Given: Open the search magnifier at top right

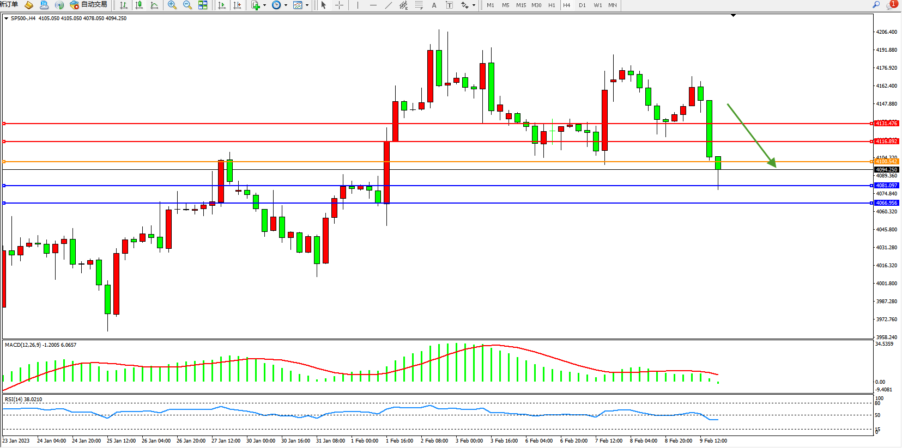Looking at the screenshot, I should tap(876, 4).
